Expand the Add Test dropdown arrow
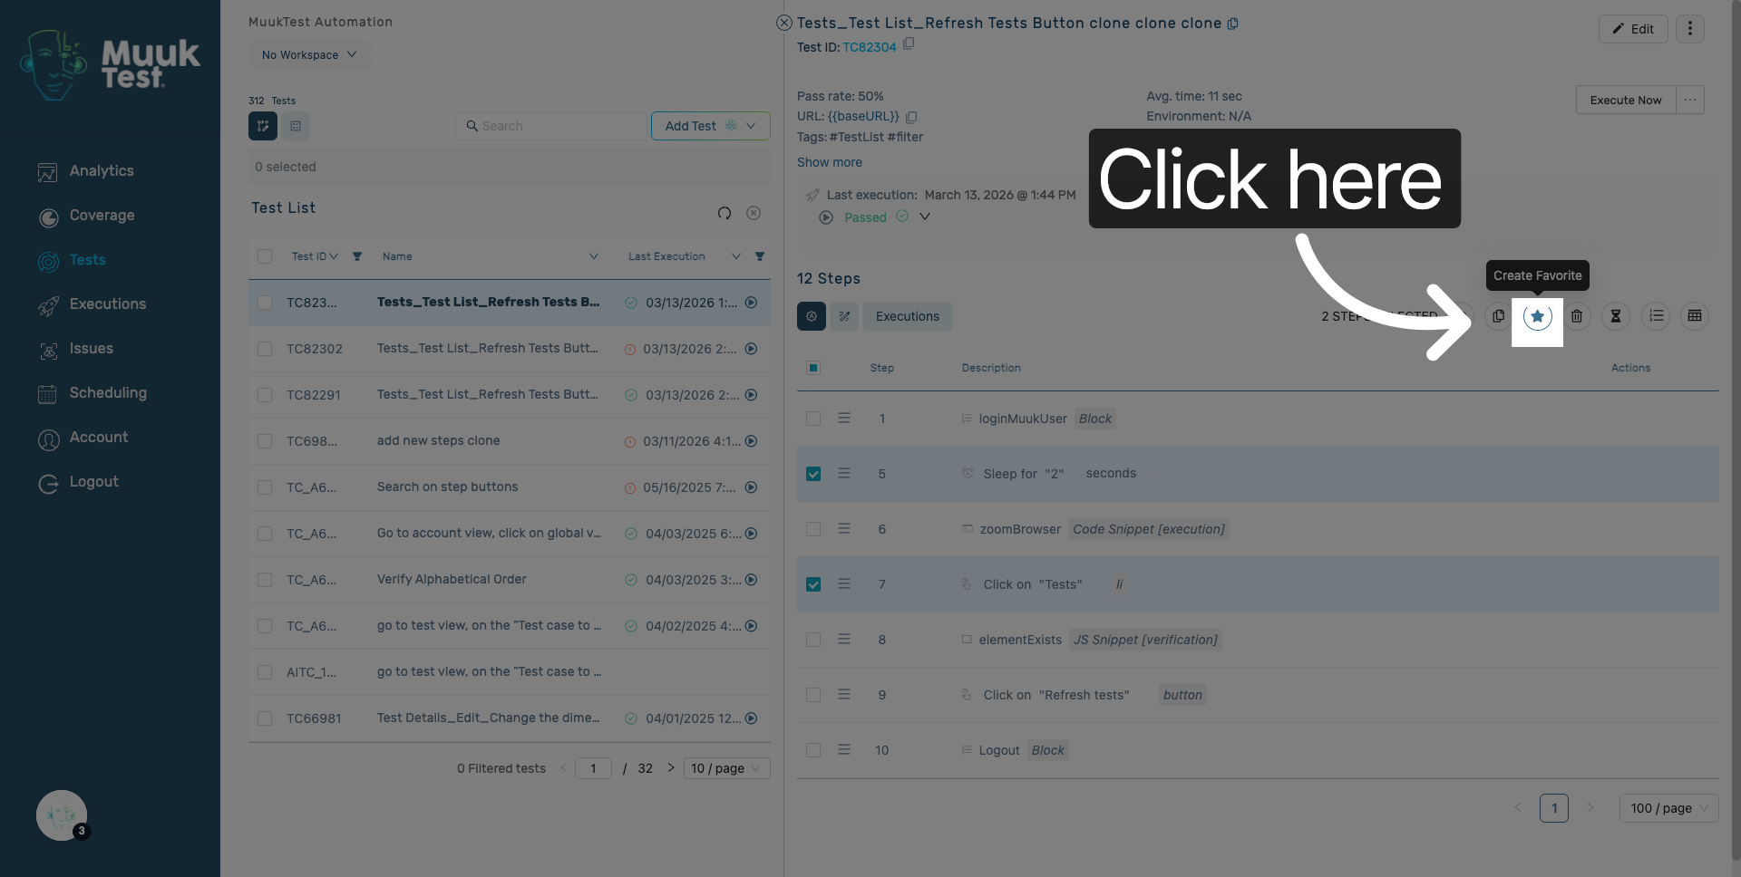 751,126
